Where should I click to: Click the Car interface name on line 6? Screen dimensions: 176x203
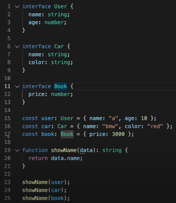click(x=59, y=46)
